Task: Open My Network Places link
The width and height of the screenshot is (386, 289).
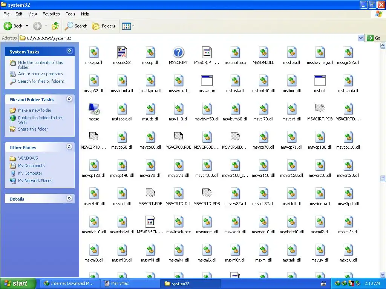Action: click(x=35, y=181)
